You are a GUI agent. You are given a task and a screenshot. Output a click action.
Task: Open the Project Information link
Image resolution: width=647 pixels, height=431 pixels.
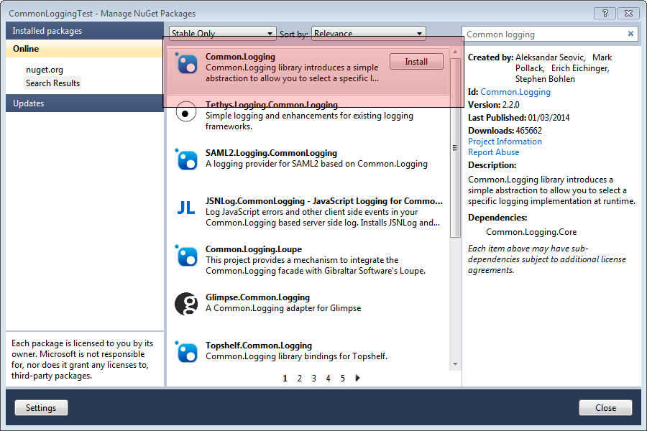coord(505,142)
